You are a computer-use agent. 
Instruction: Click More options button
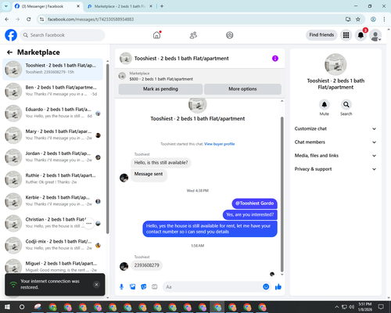(242, 89)
